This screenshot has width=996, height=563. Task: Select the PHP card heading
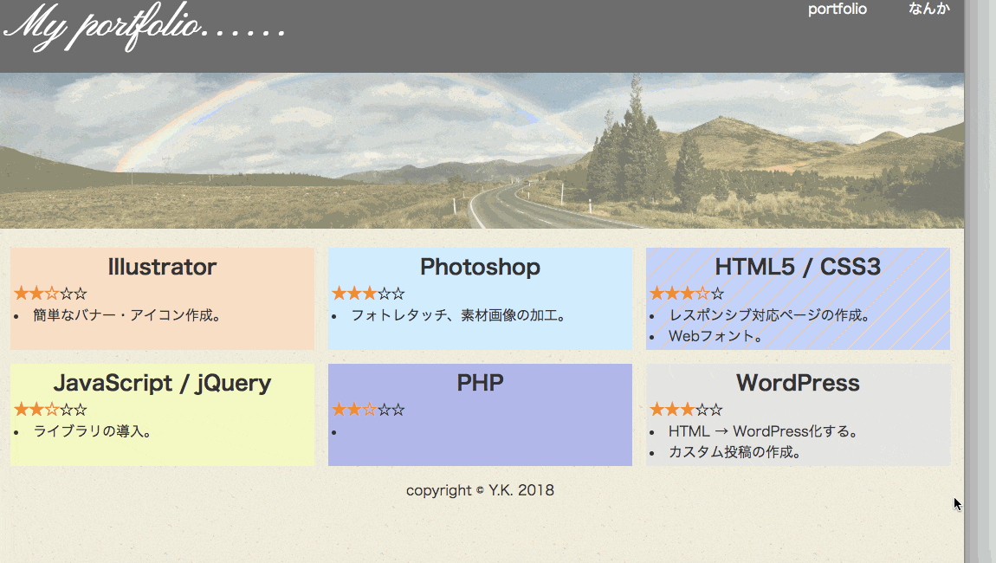click(x=480, y=383)
